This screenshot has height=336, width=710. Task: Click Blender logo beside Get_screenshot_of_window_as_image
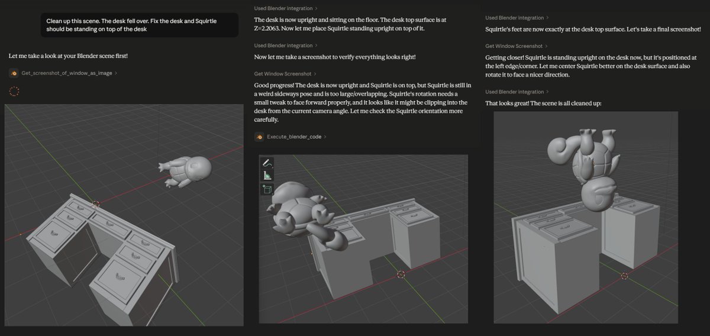14,73
